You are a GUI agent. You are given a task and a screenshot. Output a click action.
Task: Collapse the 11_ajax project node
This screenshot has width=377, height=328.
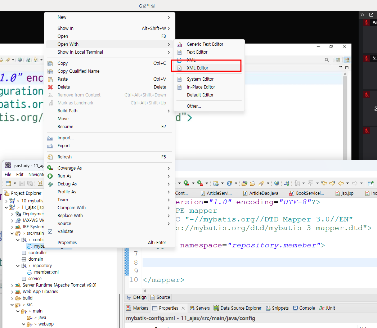pos(6,207)
